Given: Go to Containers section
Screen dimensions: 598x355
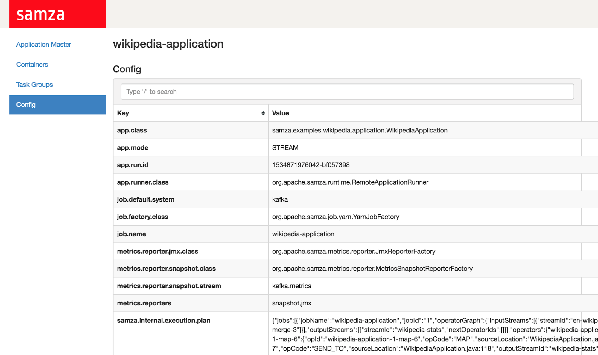Looking at the screenshot, I should click(32, 65).
